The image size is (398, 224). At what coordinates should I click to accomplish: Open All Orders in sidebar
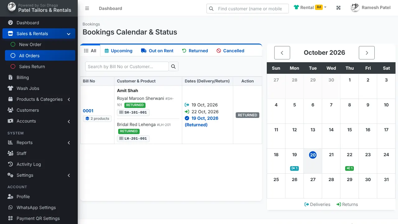(x=40, y=56)
